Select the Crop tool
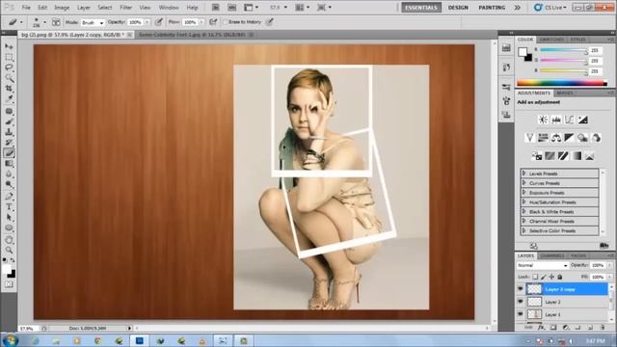Viewport: 617px width, 347px height. (x=9, y=89)
